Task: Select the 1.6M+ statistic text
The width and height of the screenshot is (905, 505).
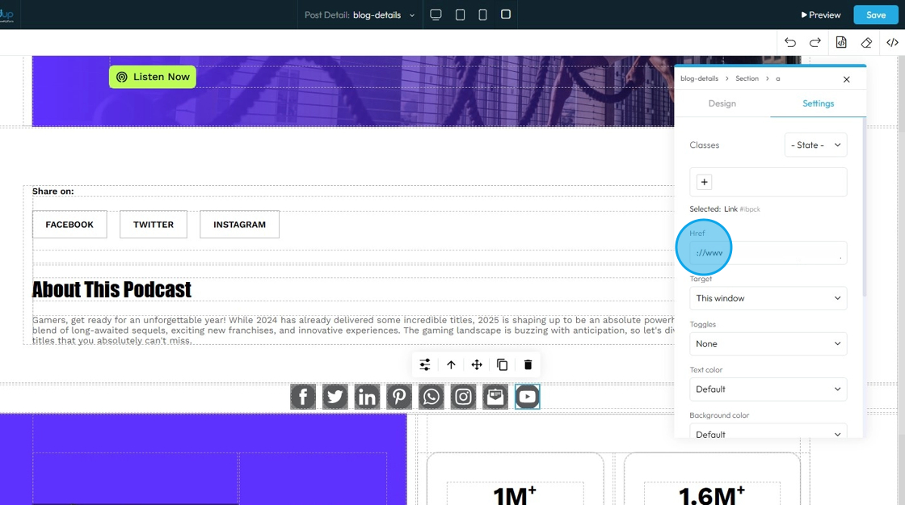Action: point(712,496)
